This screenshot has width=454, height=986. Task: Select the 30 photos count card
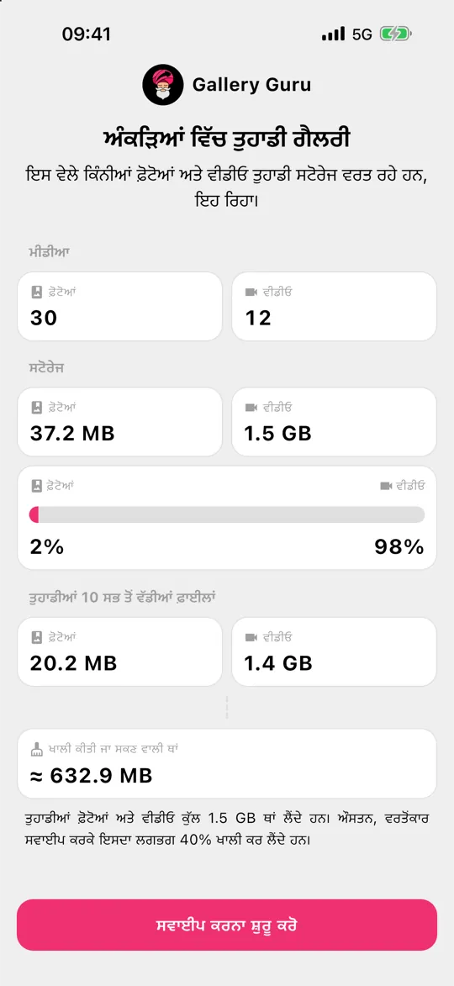click(119, 306)
